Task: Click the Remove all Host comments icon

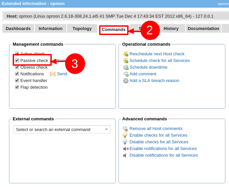Action: point(125,129)
